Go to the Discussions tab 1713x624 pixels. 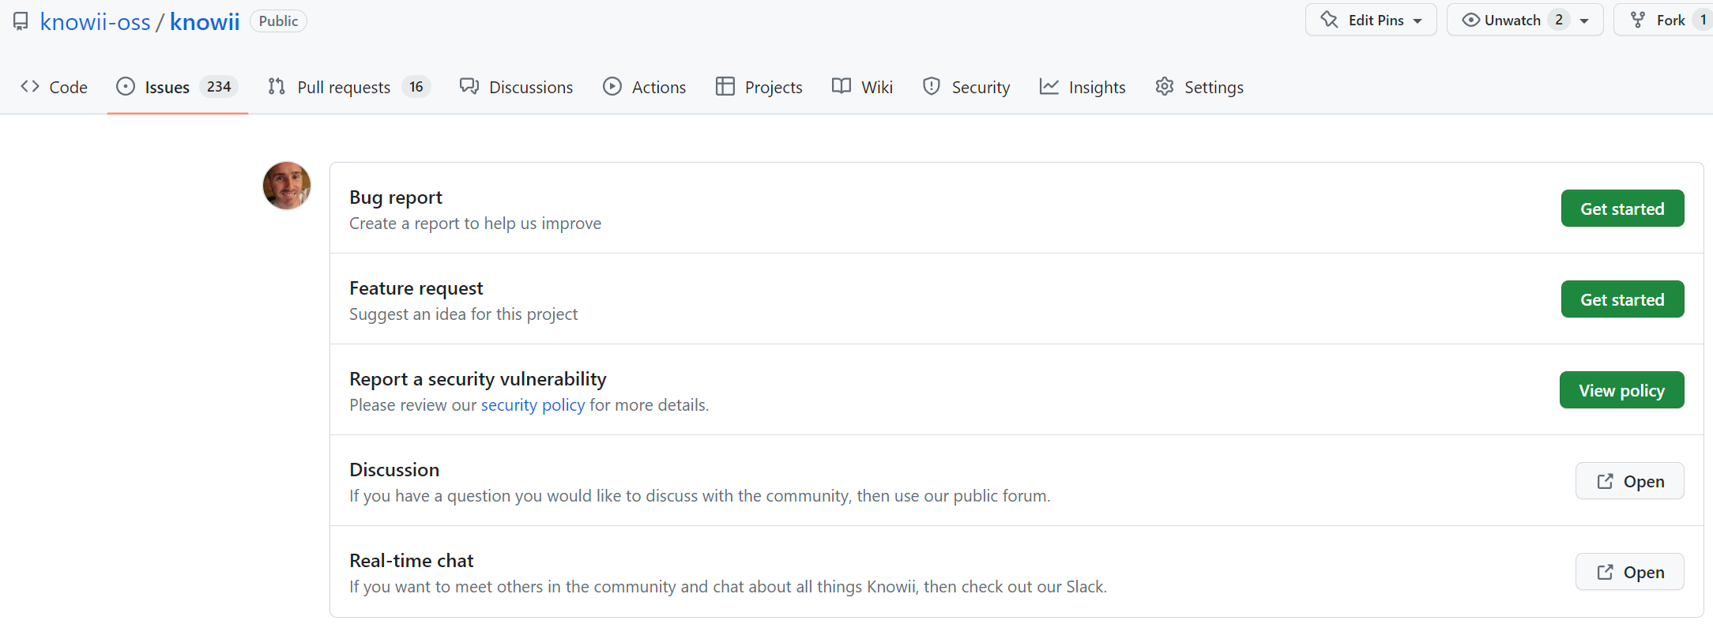click(516, 87)
